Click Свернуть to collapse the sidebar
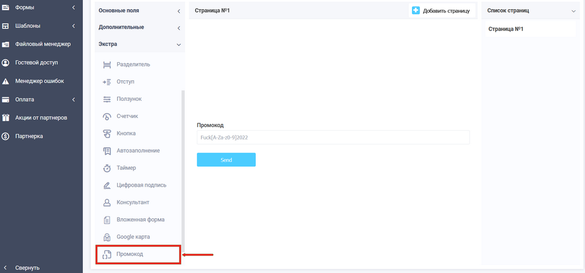585x273 pixels. (x=27, y=268)
